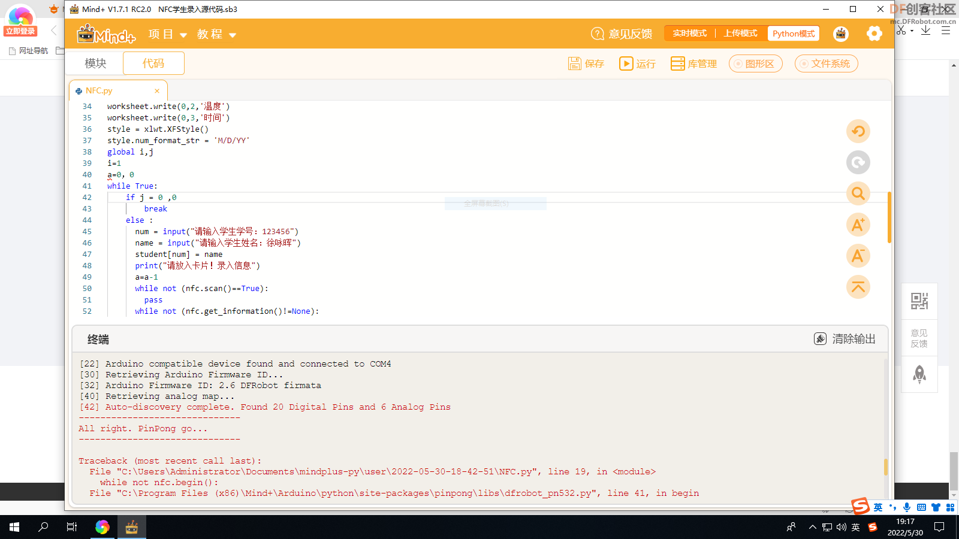Click the robot mascot icon in header
This screenshot has width=959, height=539.
841,34
